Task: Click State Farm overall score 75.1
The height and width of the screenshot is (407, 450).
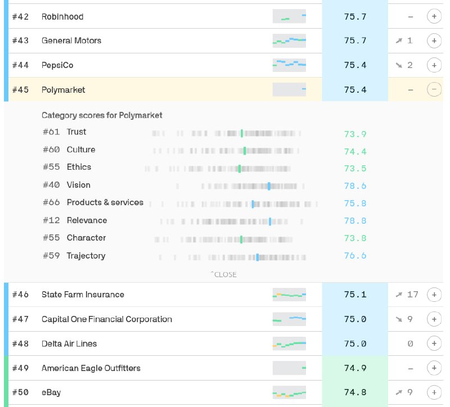Action: point(355,295)
